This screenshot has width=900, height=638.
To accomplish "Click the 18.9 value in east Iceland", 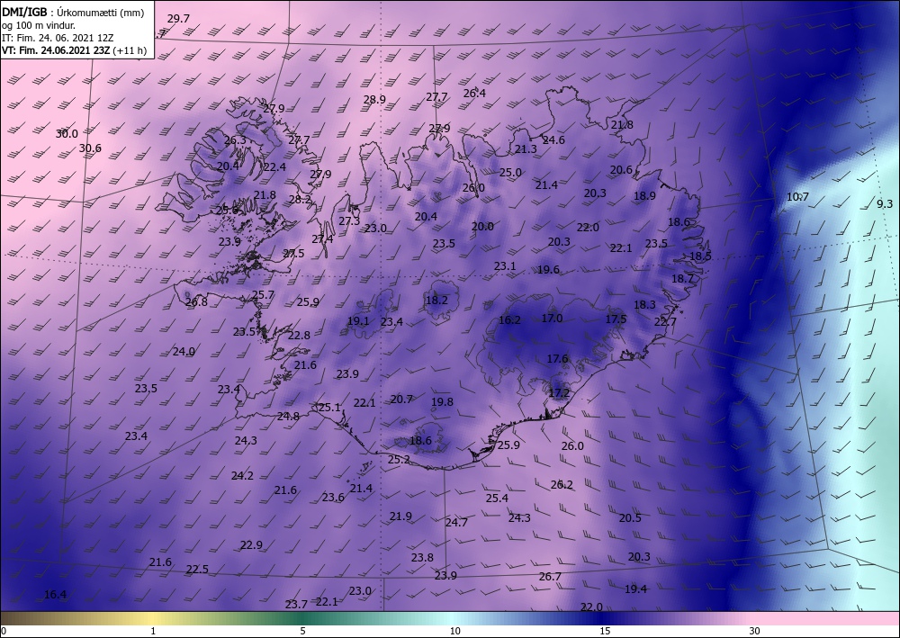I will pyautogui.click(x=644, y=196).
